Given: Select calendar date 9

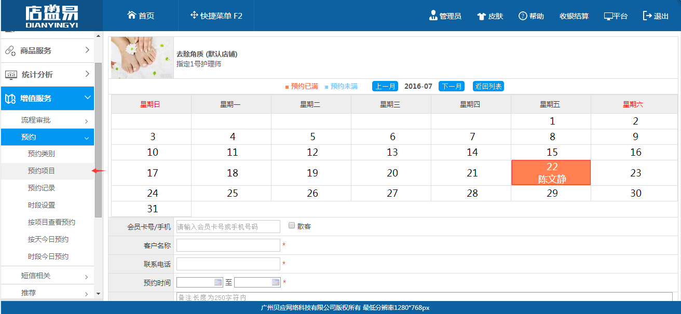Looking at the screenshot, I should tap(635, 137).
